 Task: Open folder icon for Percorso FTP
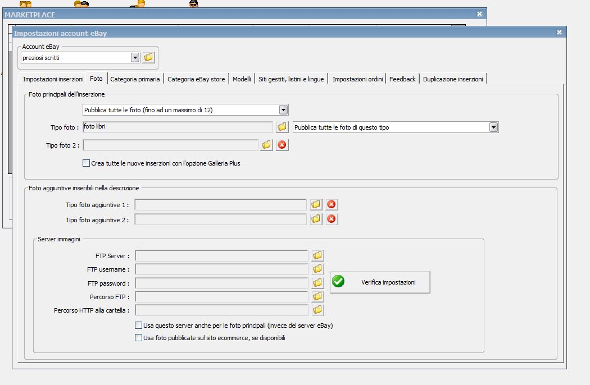point(317,296)
